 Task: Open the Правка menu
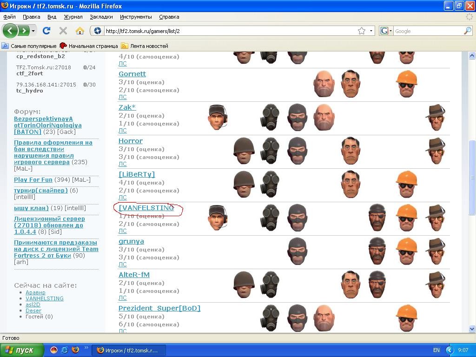point(32,17)
